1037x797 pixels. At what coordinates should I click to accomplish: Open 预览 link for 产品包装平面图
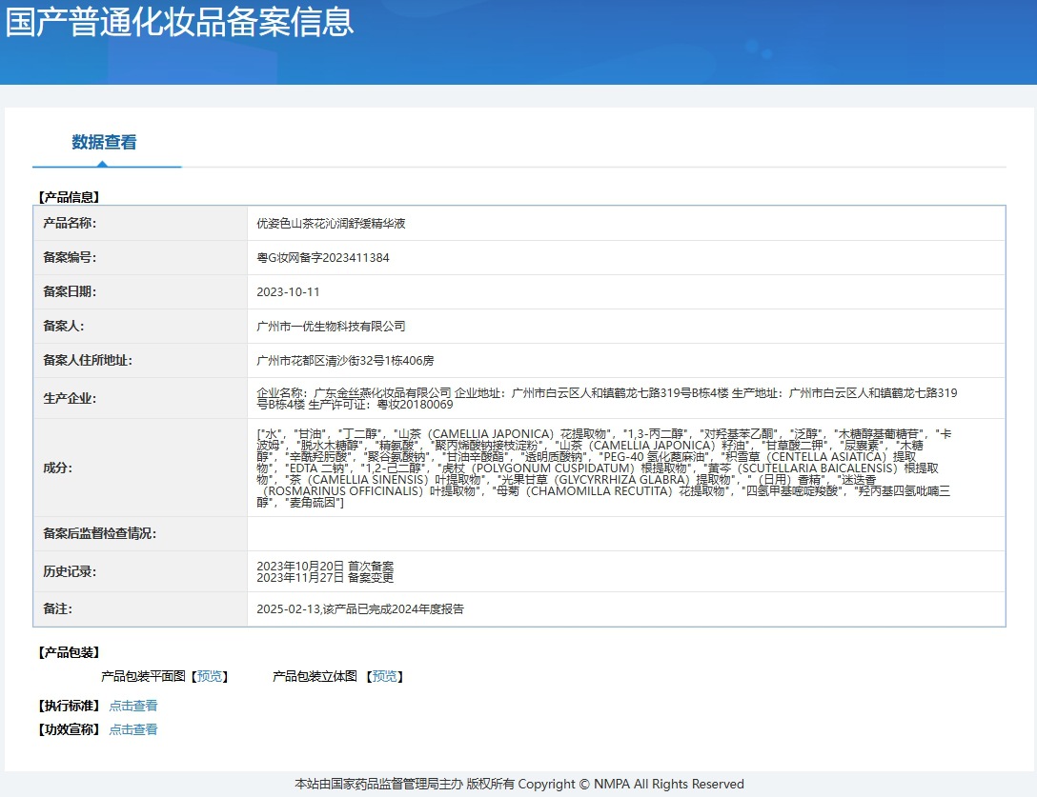click(210, 676)
